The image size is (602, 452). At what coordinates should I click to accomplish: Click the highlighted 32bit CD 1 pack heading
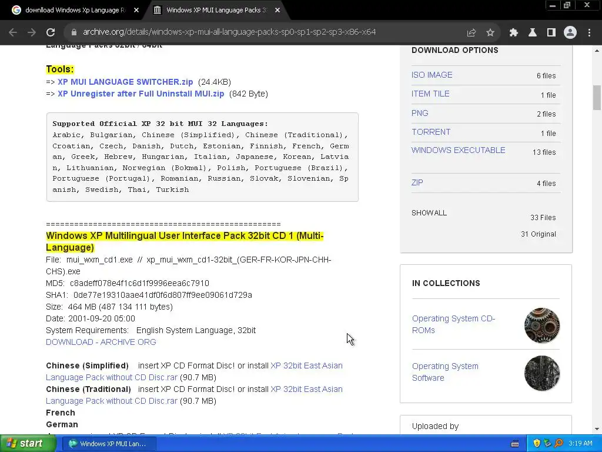(x=185, y=241)
